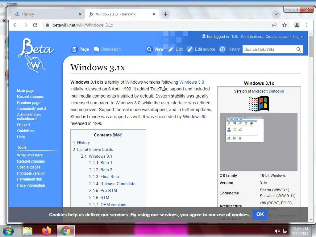
Task: Jump to List of known builds
Action: click(x=95, y=150)
